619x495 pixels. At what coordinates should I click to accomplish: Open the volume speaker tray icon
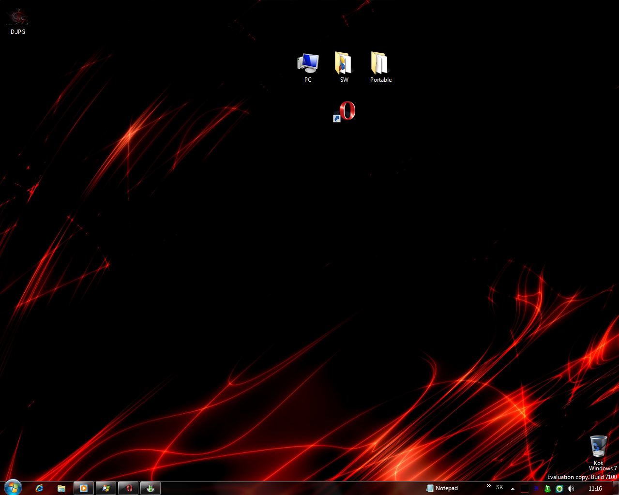(x=571, y=489)
